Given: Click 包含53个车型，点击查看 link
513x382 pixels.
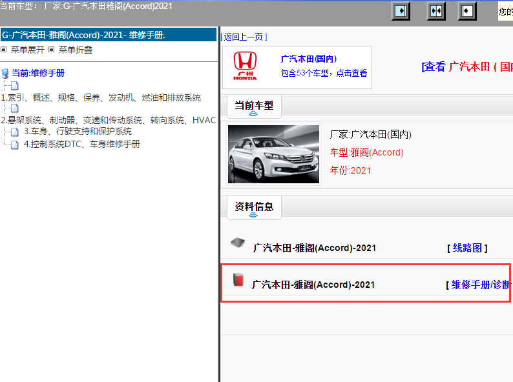Looking at the screenshot, I should pyautogui.click(x=324, y=73).
